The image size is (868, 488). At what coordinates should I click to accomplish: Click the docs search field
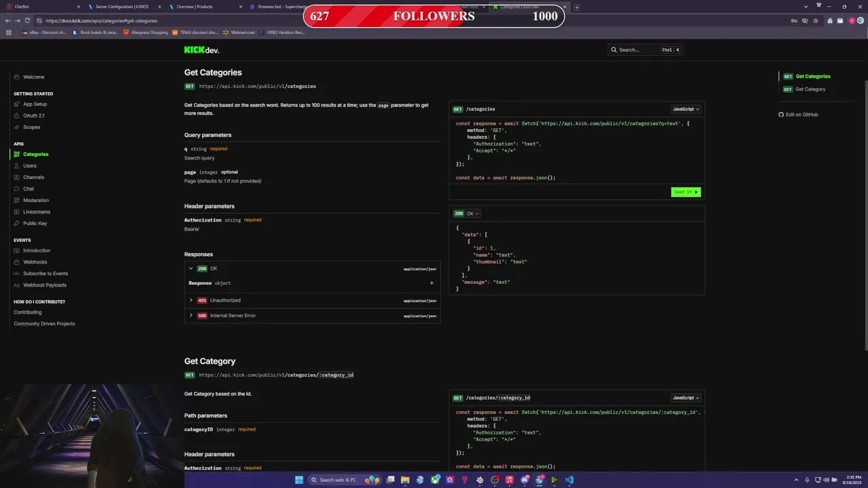pos(645,50)
